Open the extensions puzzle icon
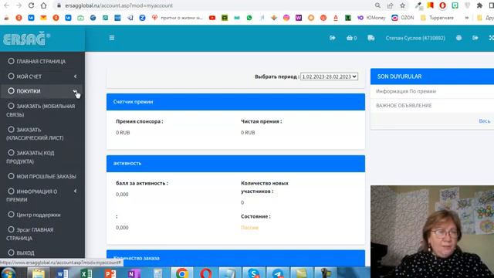The image size is (494, 278). point(479,5)
